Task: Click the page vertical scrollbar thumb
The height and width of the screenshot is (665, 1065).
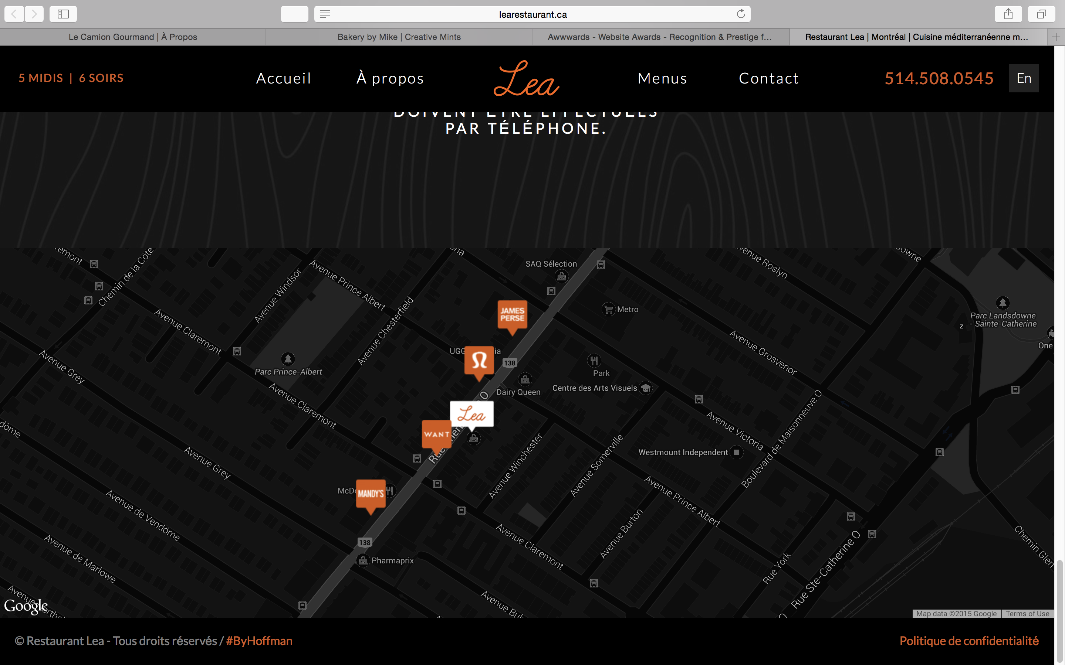Action: pos(1060,611)
